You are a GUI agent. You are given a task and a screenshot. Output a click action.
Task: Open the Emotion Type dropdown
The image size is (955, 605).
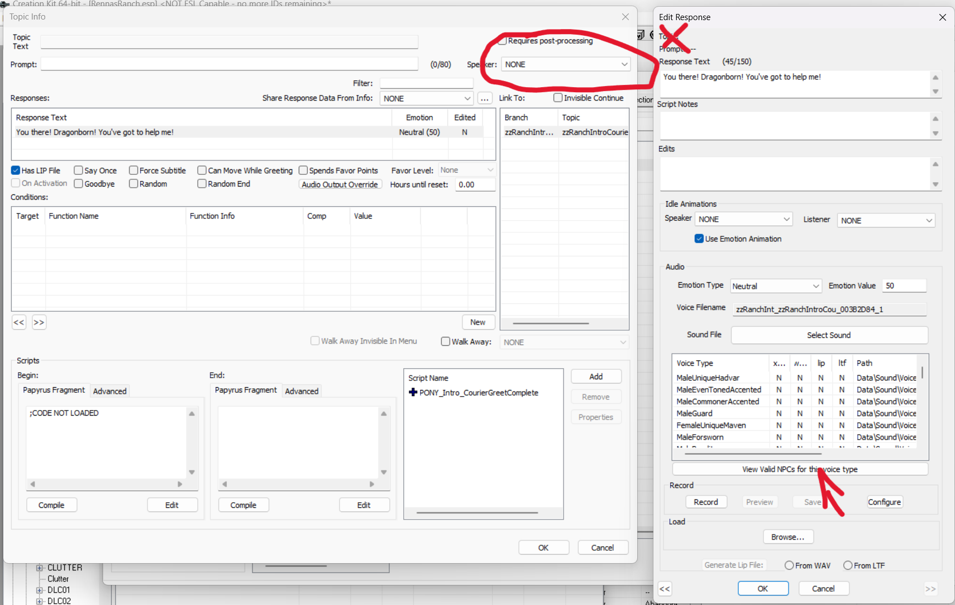pos(776,286)
